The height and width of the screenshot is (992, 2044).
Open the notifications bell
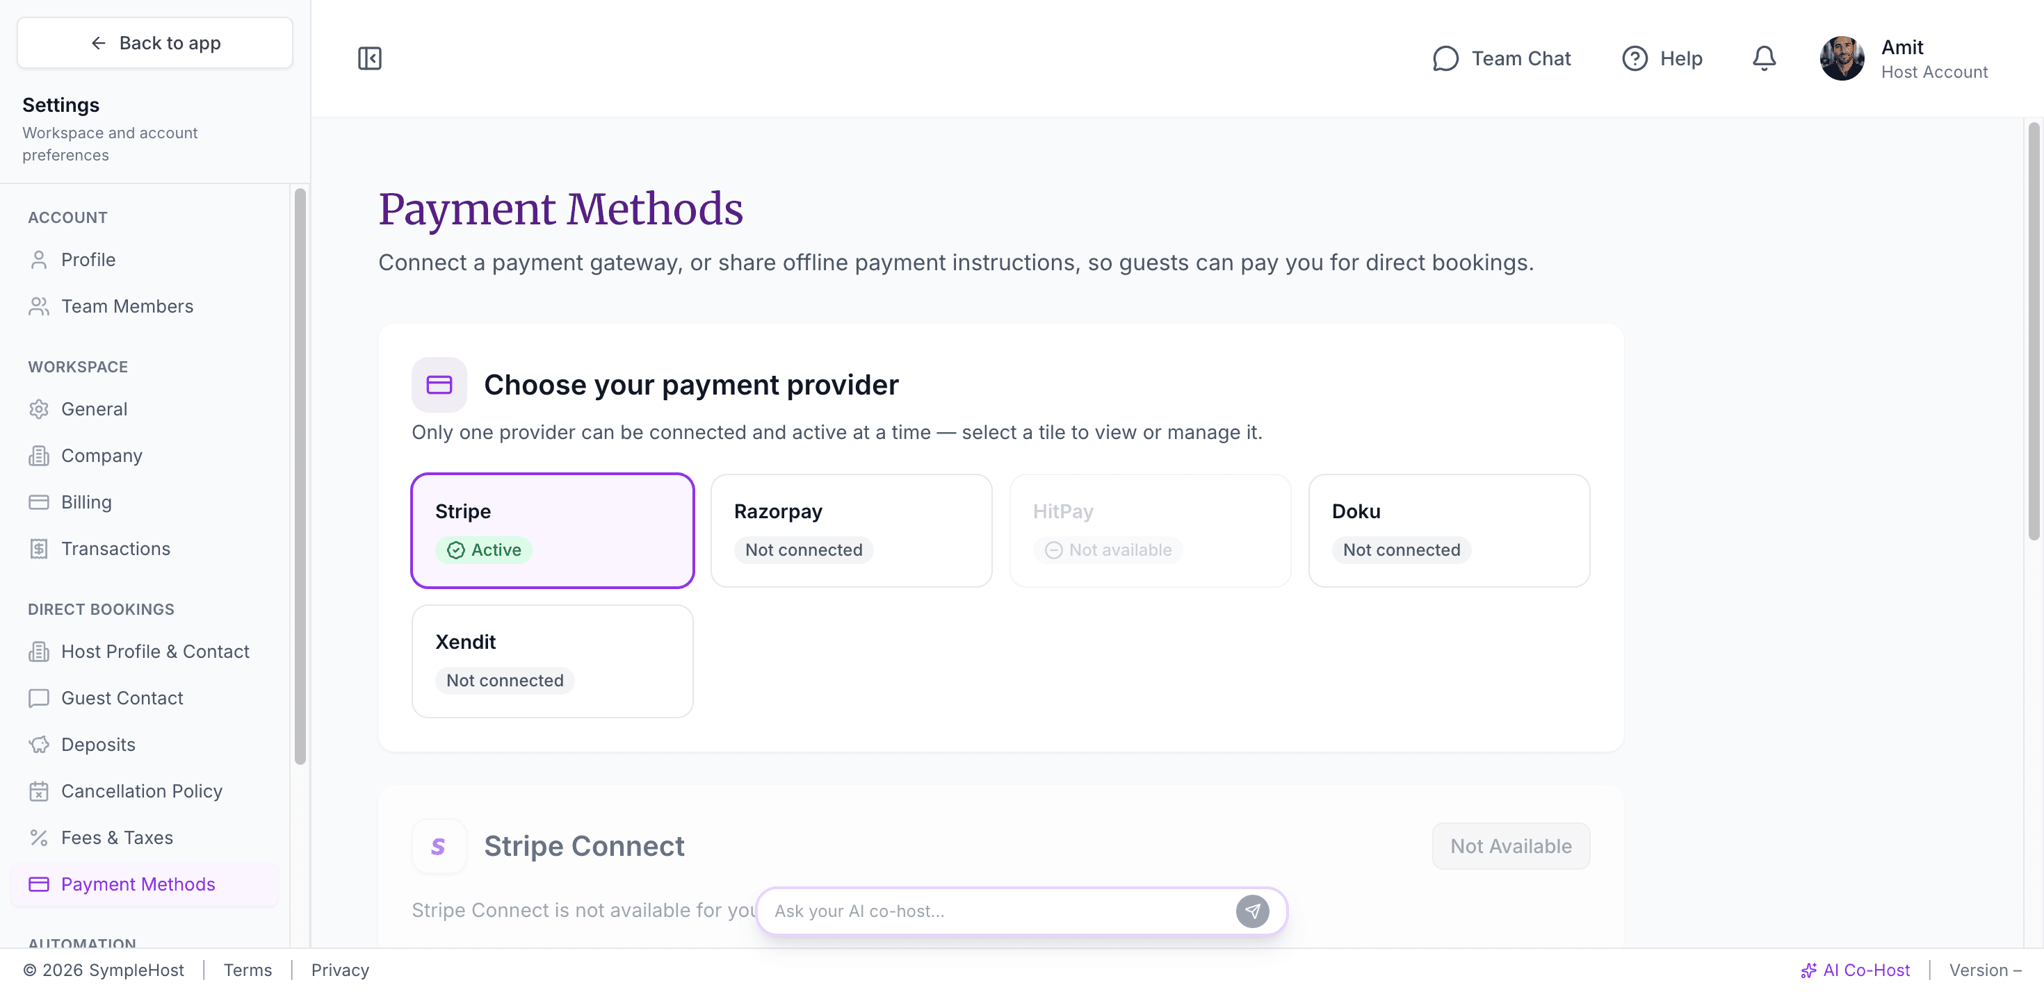[x=1764, y=58]
